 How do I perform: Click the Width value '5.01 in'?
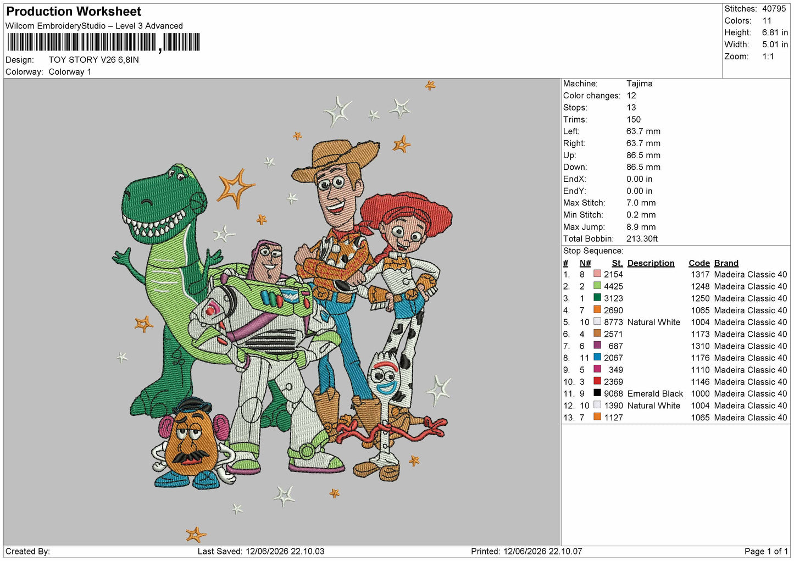(x=775, y=45)
